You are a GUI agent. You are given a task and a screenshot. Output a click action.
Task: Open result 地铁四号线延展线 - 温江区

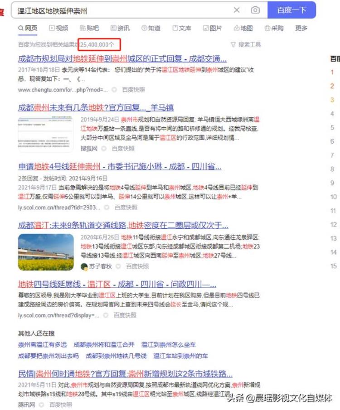click(117, 284)
